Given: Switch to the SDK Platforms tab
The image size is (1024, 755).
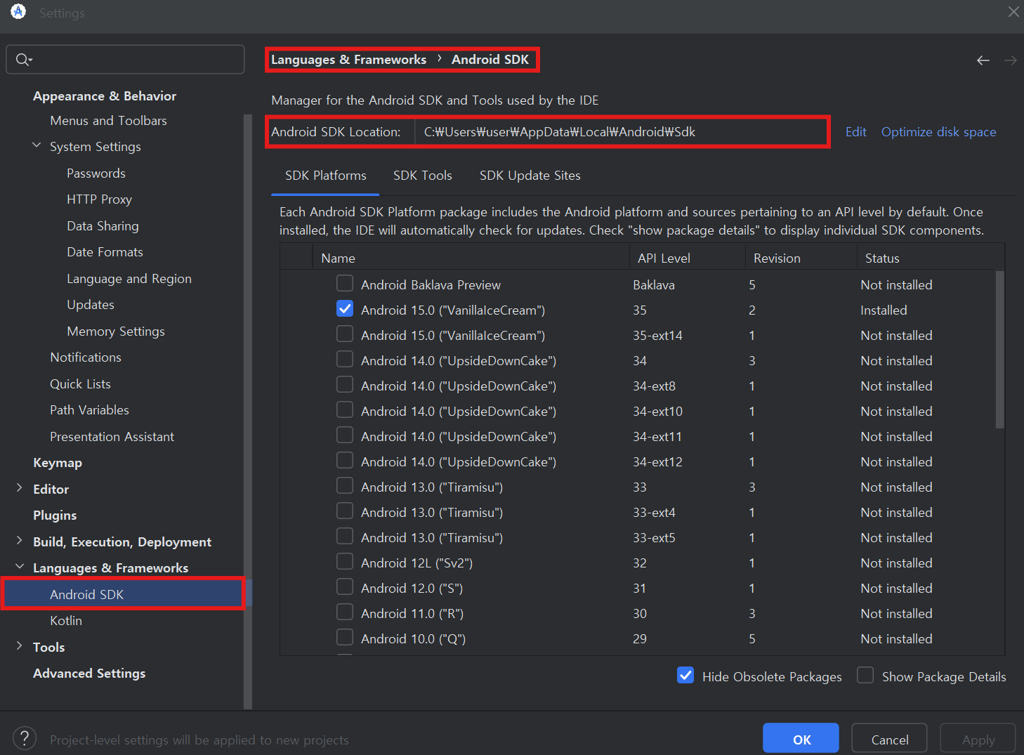Looking at the screenshot, I should pyautogui.click(x=326, y=176).
